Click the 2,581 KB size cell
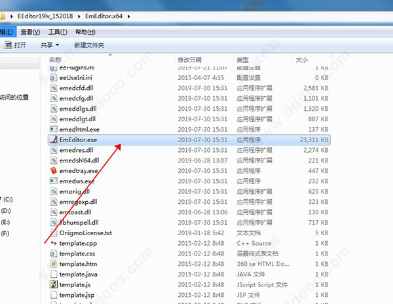This screenshot has width=393, height=304. tap(316, 88)
